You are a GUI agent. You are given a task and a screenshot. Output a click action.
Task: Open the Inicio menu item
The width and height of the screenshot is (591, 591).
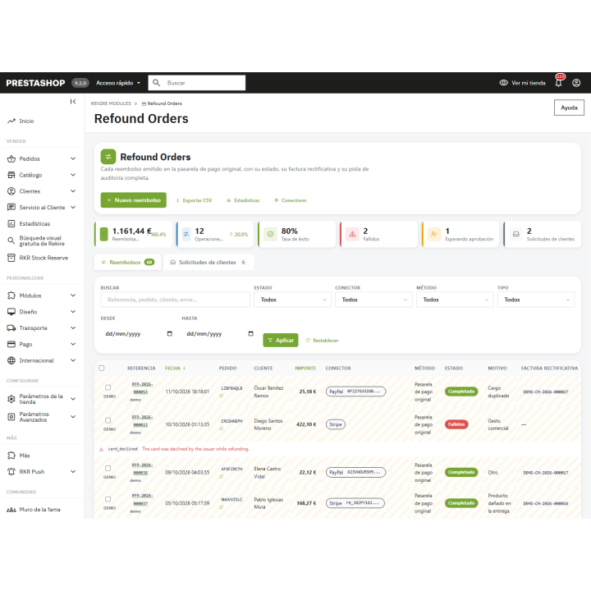pyautogui.click(x=26, y=121)
